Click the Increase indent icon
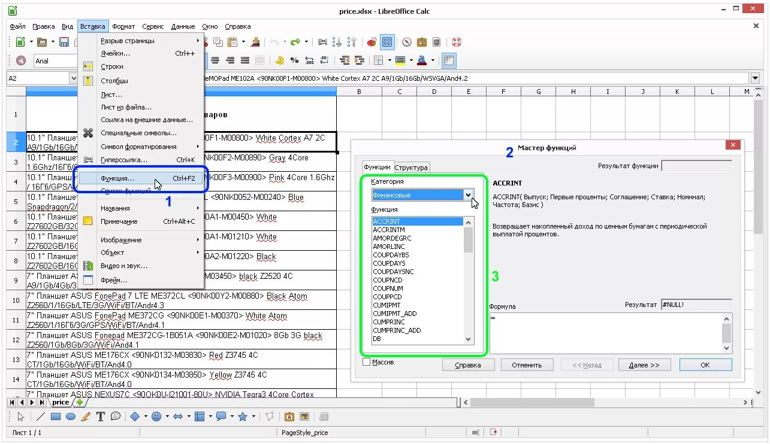770x444 pixels. 360,60
